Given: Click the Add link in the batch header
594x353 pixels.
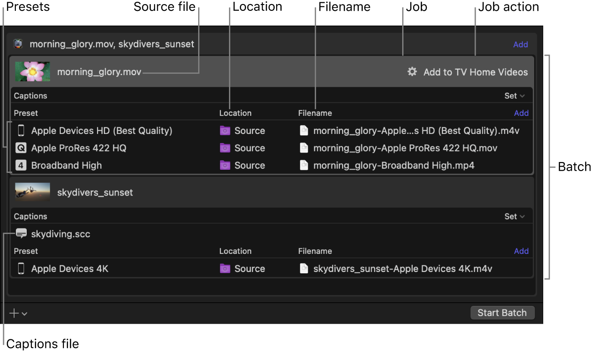Looking at the screenshot, I should (520, 44).
